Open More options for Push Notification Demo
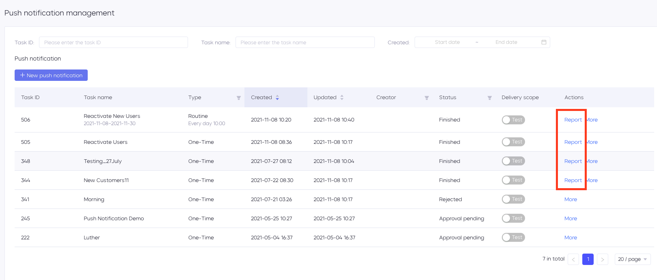The width and height of the screenshot is (657, 280). [x=571, y=219]
